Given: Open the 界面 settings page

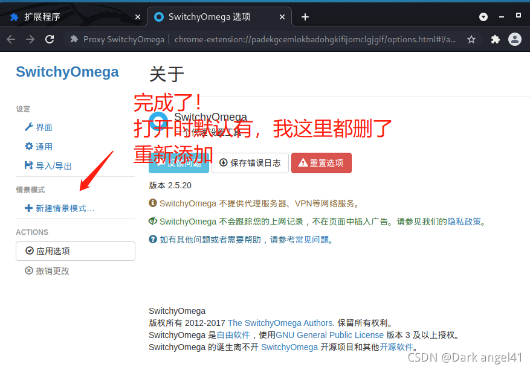Looking at the screenshot, I should (39, 127).
